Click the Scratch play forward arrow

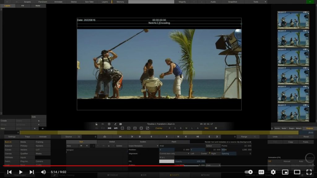point(167,137)
